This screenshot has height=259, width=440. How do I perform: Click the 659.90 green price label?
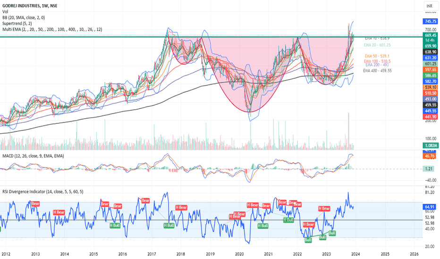click(x=431, y=46)
